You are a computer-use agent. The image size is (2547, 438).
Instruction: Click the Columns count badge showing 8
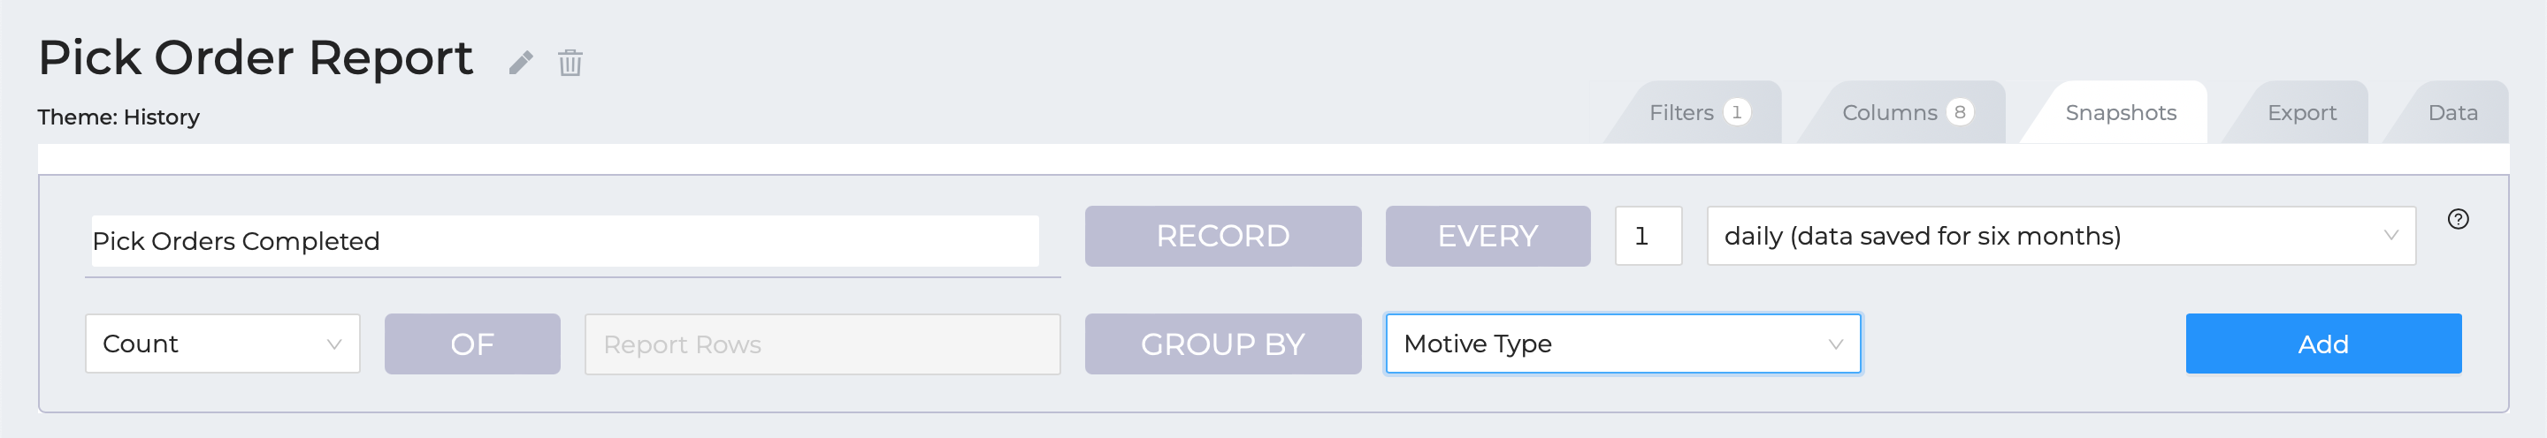pos(1960,112)
